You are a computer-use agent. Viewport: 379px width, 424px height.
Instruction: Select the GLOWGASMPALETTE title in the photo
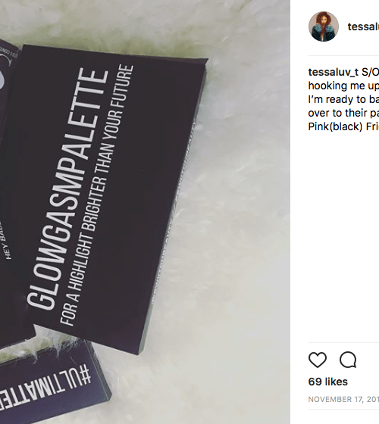67,189
